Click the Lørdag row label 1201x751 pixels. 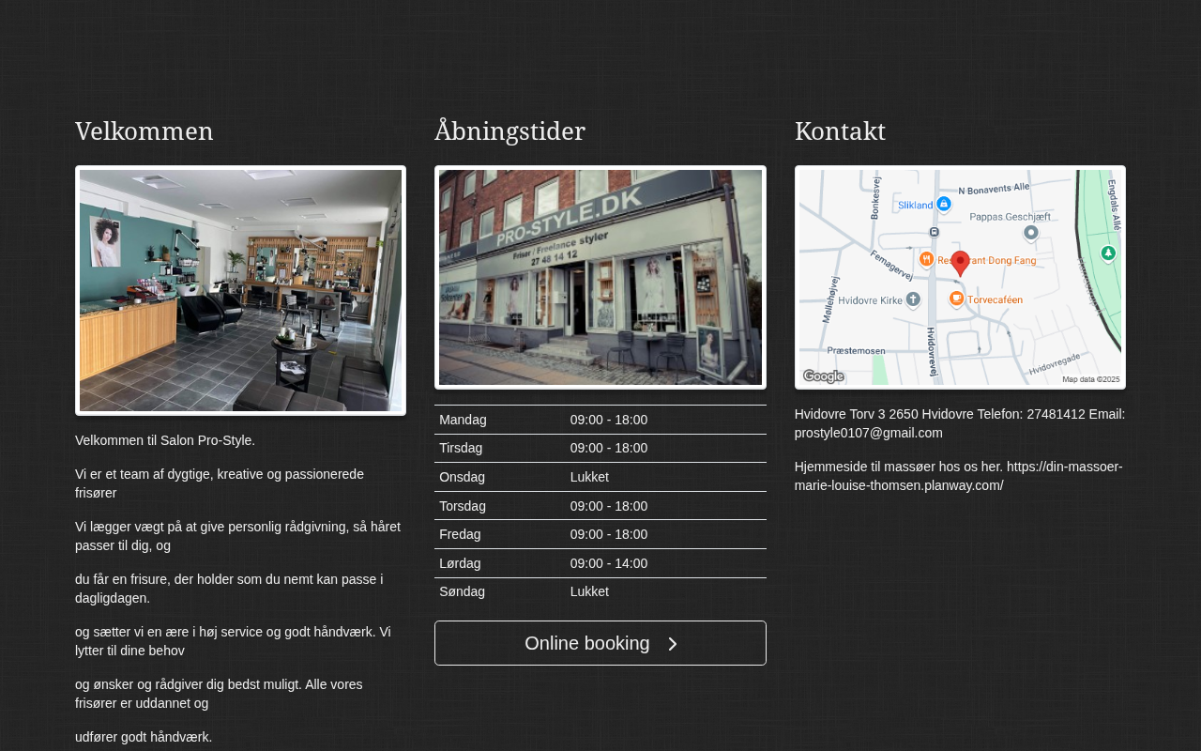click(460, 563)
